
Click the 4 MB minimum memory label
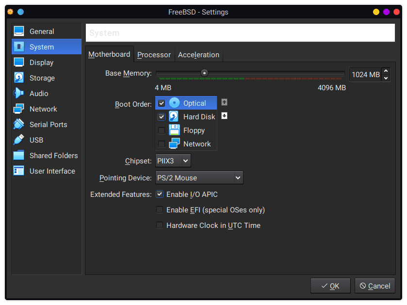coord(163,88)
